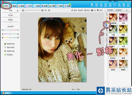Select the 涂鸦 doodle tool

pyautogui.click(x=119, y=5)
